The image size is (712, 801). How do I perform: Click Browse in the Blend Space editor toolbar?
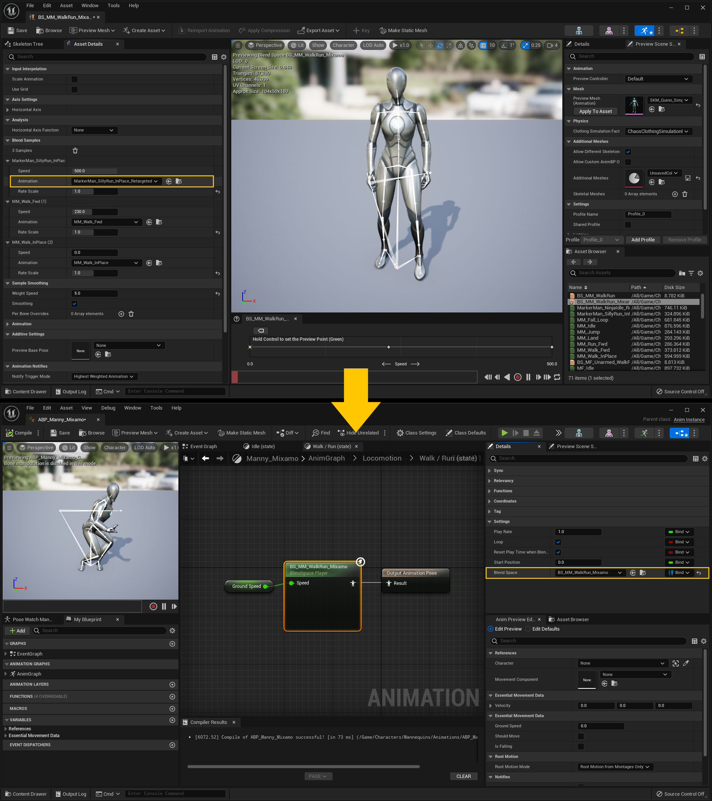[x=49, y=31]
